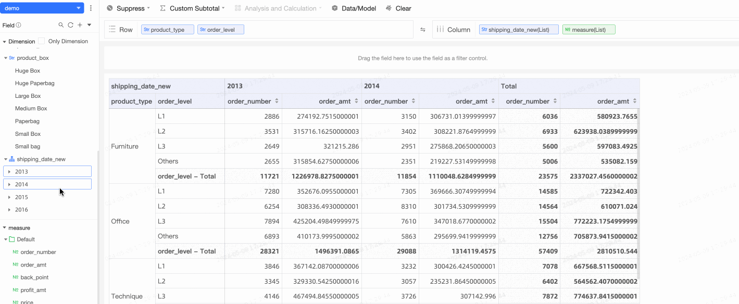Click the swap rows and columns icon

click(423, 30)
